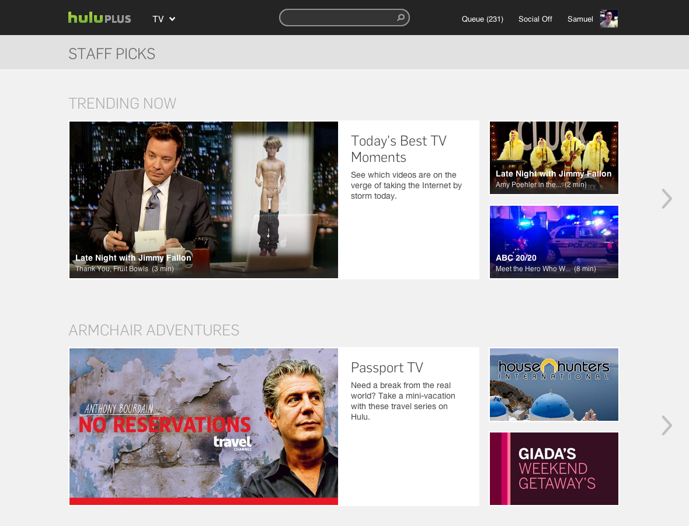This screenshot has width=689, height=526.
Task: Click the 'See which videos' description text
Action: pos(406,185)
